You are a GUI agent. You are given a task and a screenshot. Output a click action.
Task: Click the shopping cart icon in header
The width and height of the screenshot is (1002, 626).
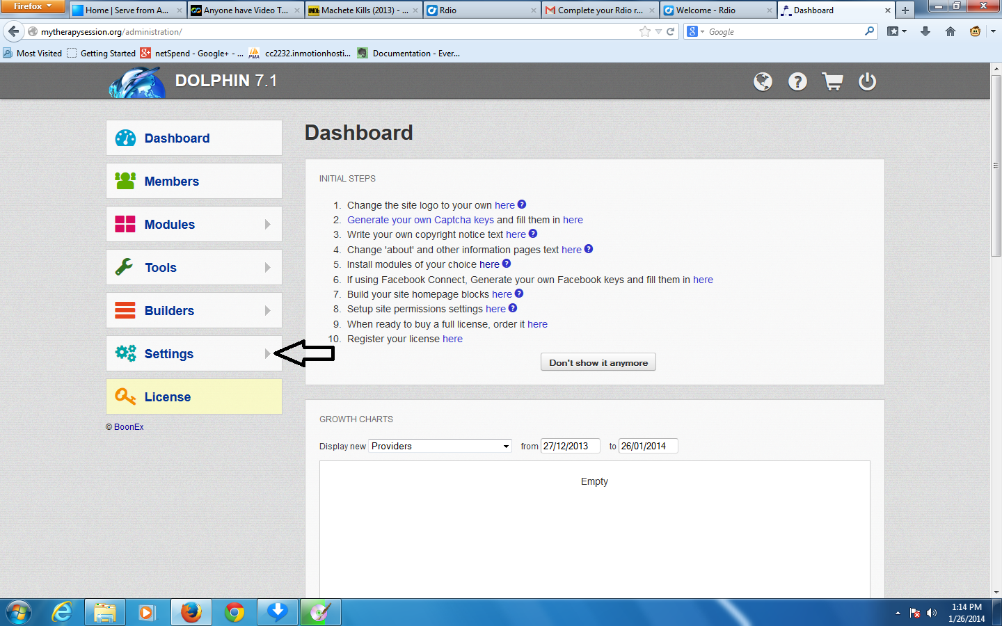coord(832,81)
